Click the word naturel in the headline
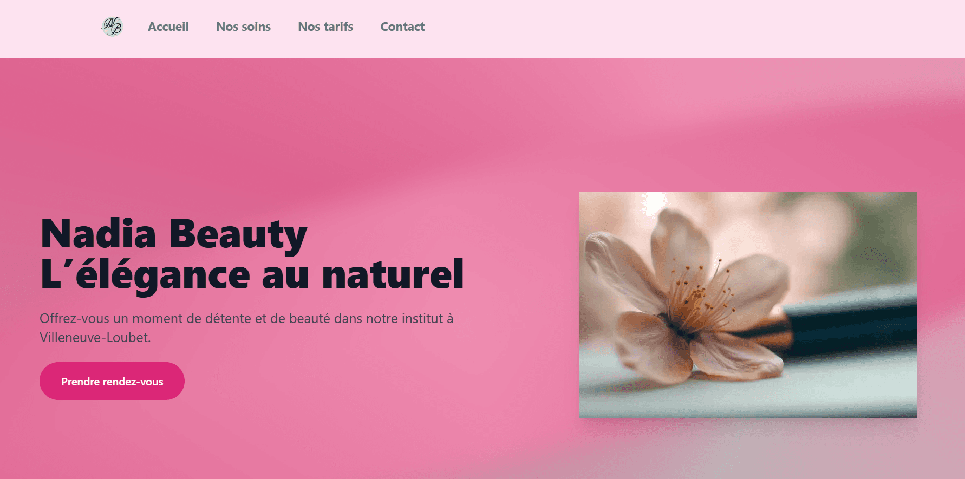 click(393, 275)
